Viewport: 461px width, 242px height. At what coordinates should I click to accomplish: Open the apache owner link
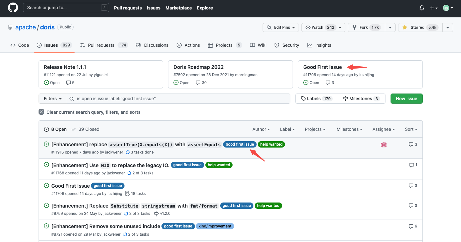click(x=26, y=27)
